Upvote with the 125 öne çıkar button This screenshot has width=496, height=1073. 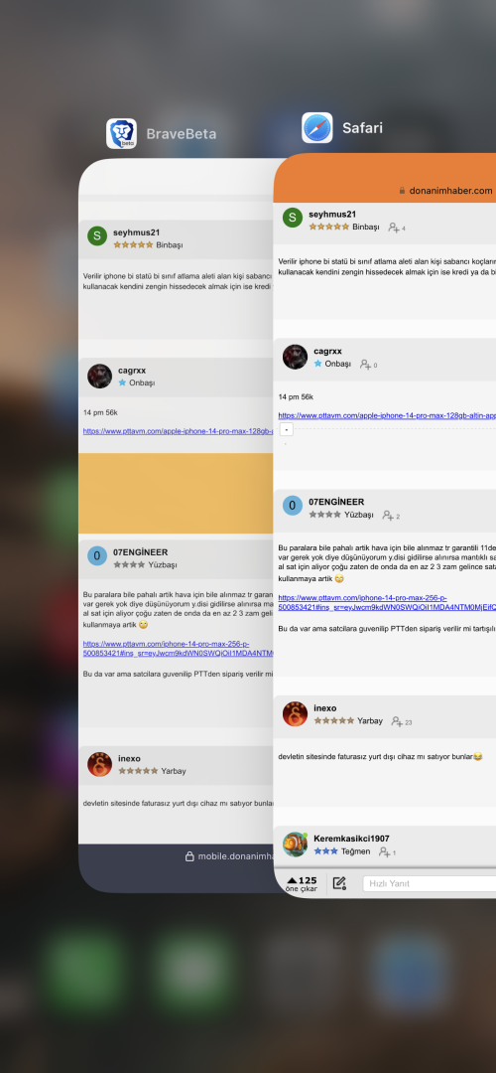(302, 883)
